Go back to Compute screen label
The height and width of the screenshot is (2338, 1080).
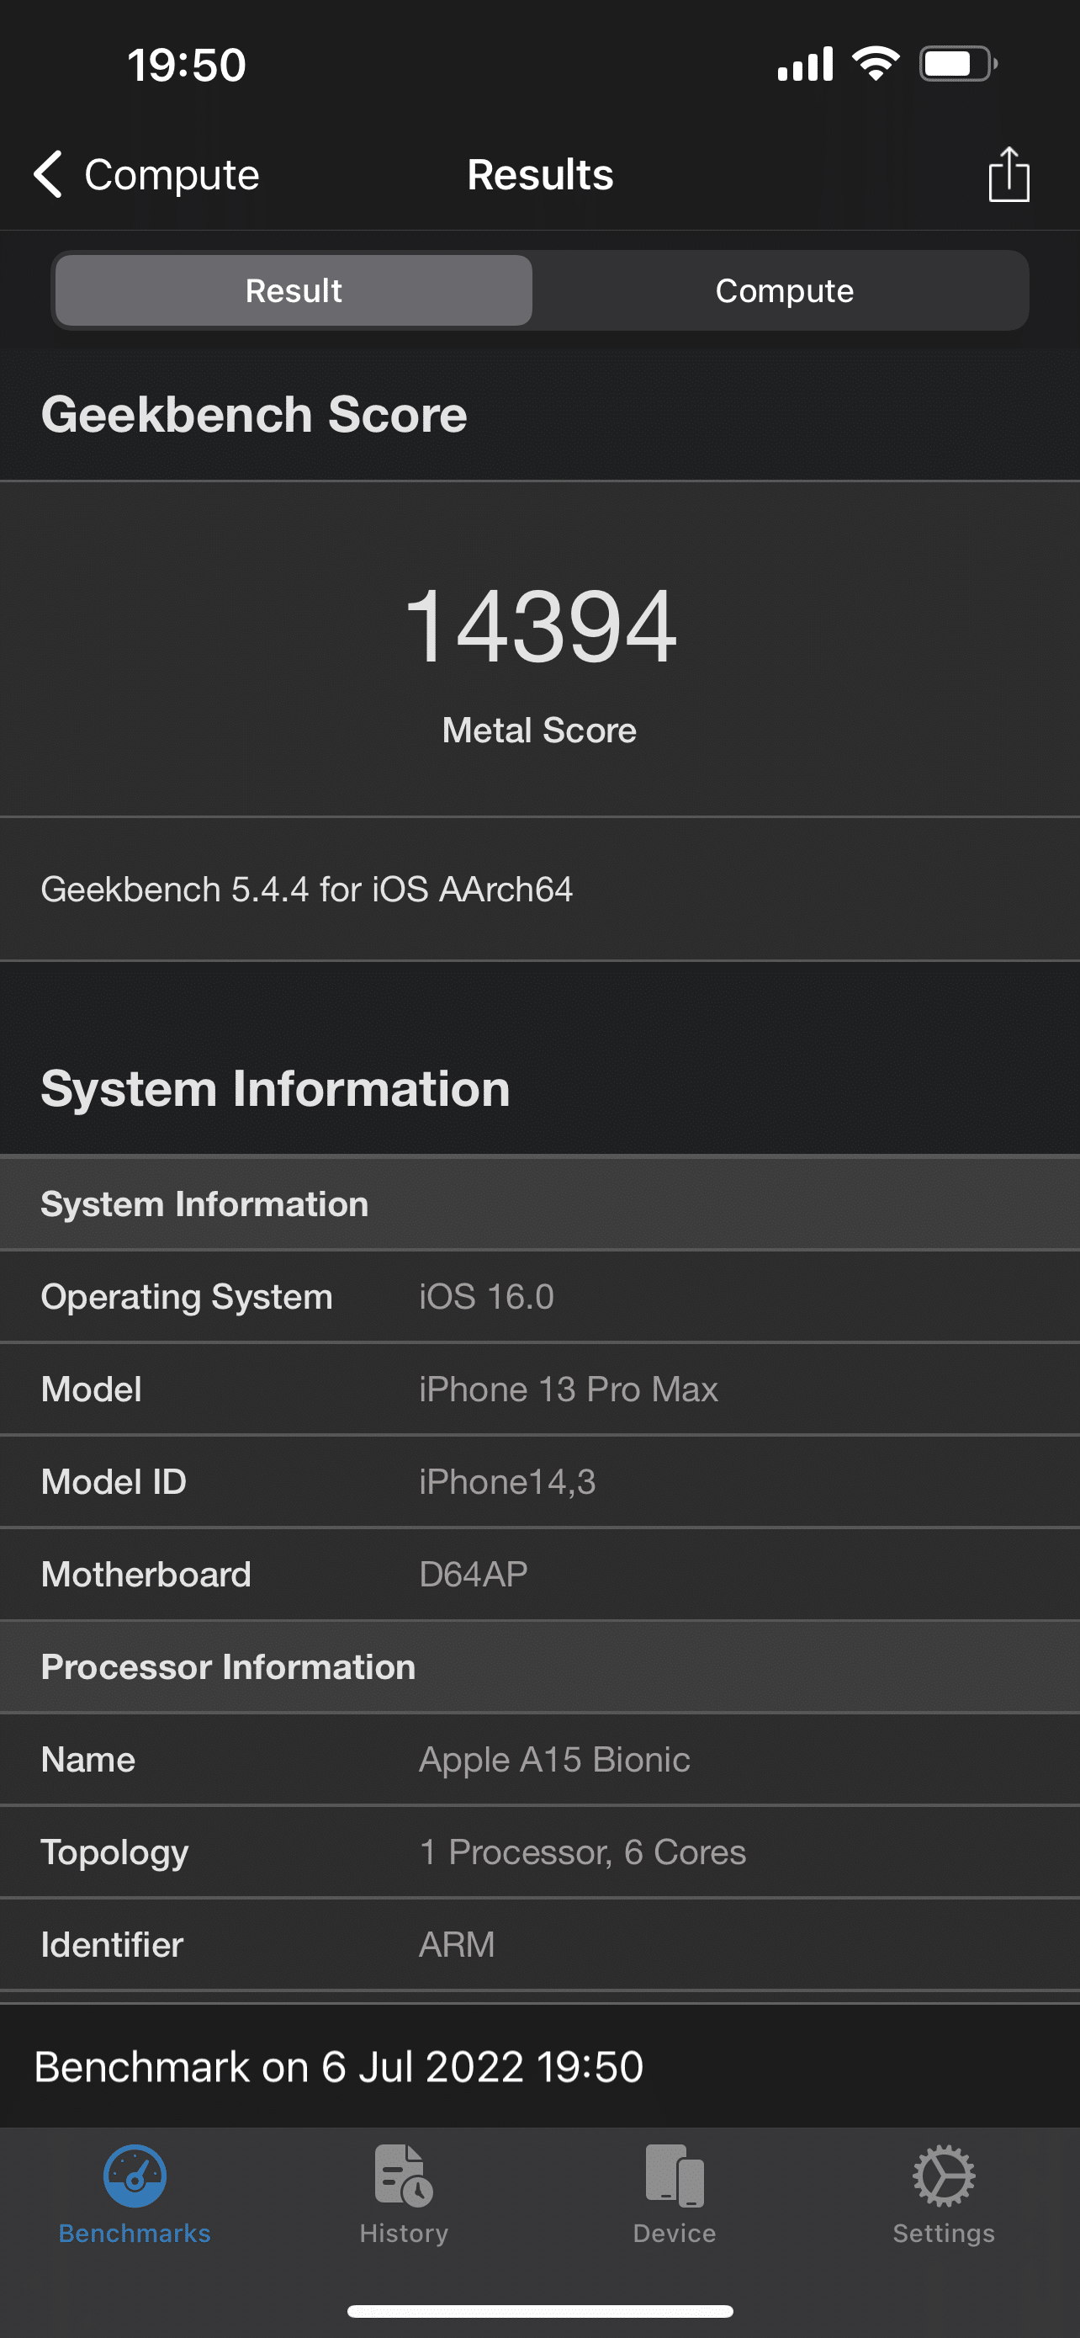[x=172, y=174]
